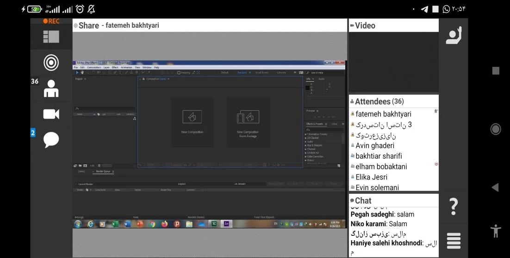Open the hamburger menu icon
Screen dimensions: 510x258
click(454, 241)
